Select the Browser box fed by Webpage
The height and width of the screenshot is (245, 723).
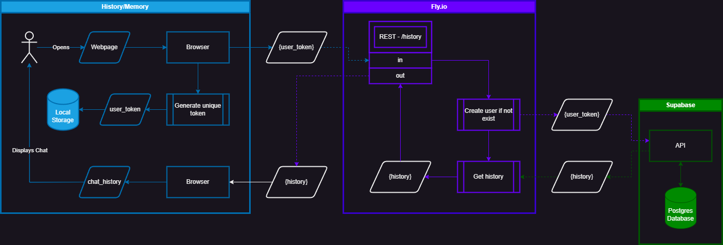(x=198, y=47)
